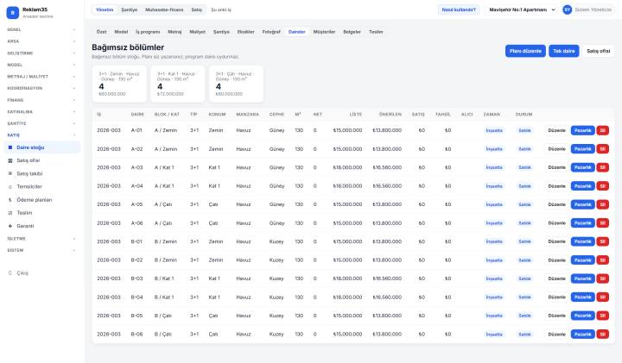Open the Fotoğraf project tab
622x363 pixels.
271,32
